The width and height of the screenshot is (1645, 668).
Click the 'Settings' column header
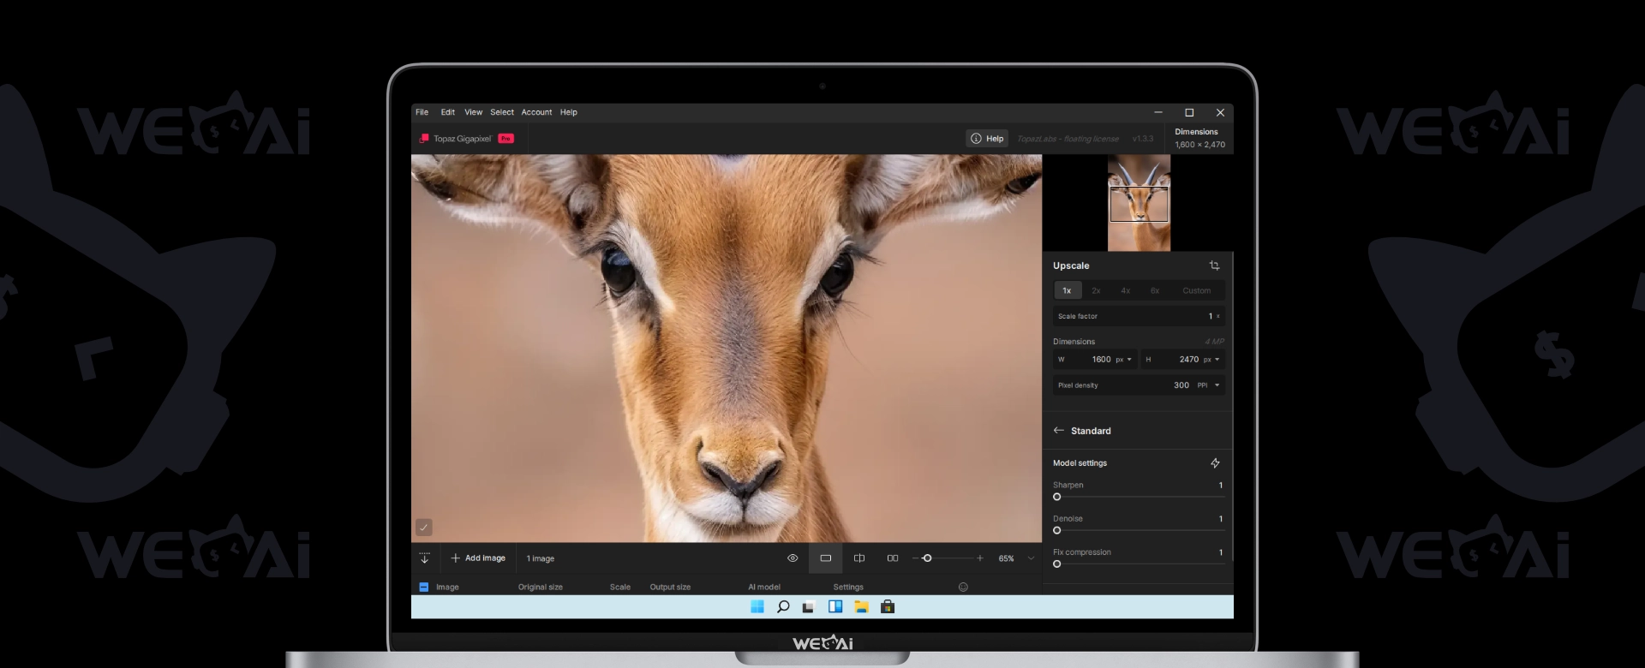[x=848, y=587]
